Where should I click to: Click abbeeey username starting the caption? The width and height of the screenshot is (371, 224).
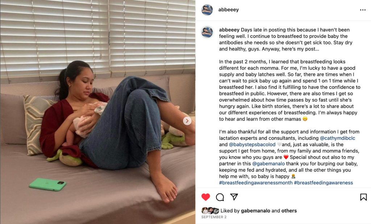229,30
